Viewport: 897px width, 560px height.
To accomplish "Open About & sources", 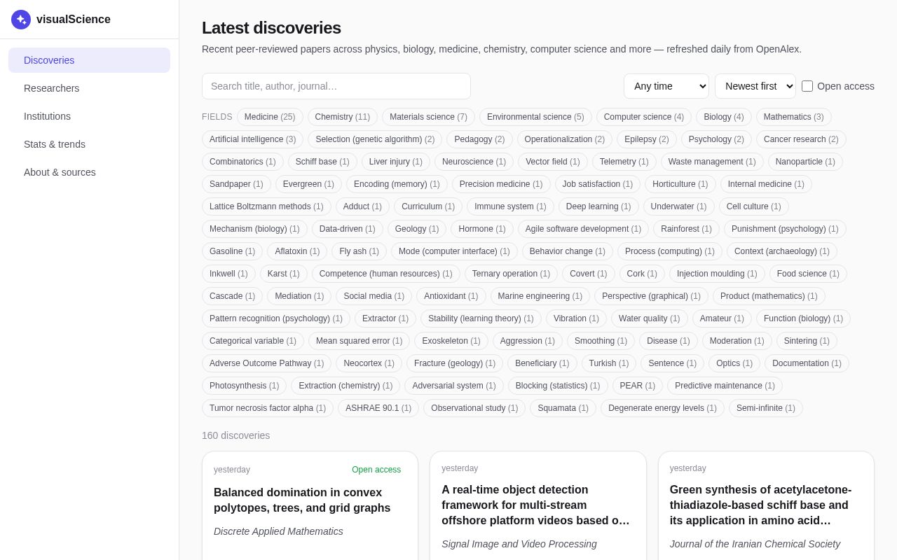I will [x=89, y=172].
